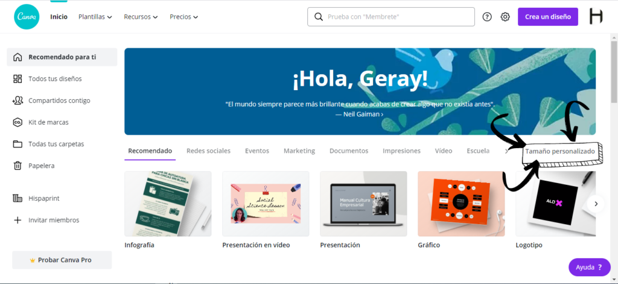Open the Presentación en vídeo thumbnail
618x284 pixels.
tap(266, 204)
